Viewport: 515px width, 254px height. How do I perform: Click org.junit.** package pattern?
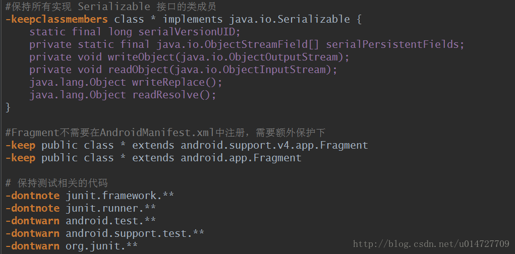coord(101,246)
